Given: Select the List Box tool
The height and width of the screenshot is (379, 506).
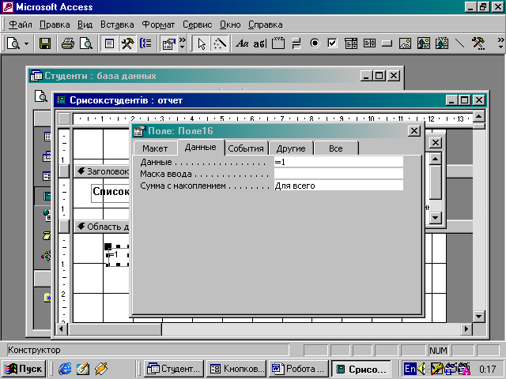Looking at the screenshot, I should [369, 43].
